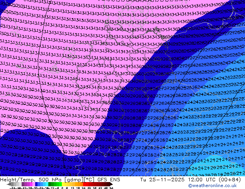Select the bright red swatch in colour scale
The height and width of the screenshot is (189, 245).
click(84, 184)
